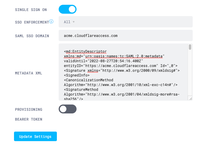Click the 'SSO Enforcement' label text
This screenshot has height=145, width=204.
tap(32, 22)
